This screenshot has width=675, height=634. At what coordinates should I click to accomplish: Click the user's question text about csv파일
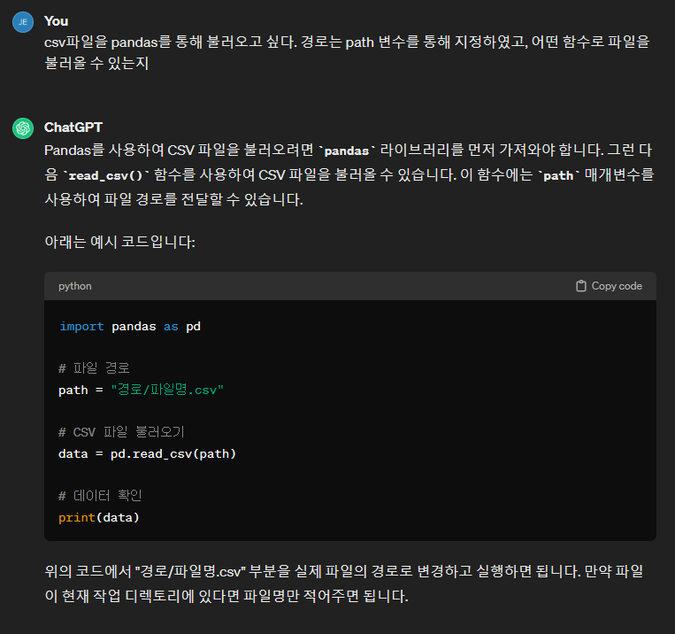pos(347,52)
